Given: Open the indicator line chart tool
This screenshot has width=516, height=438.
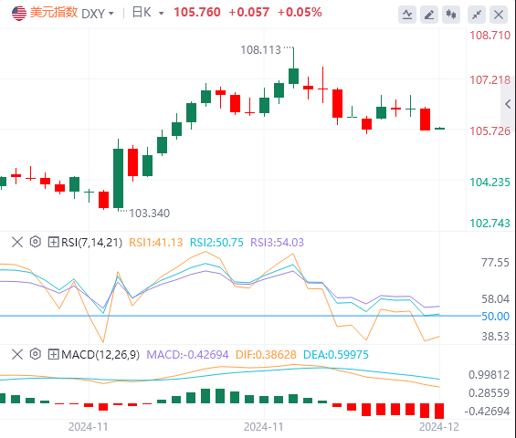Looking at the screenshot, I should pyautogui.click(x=407, y=15).
